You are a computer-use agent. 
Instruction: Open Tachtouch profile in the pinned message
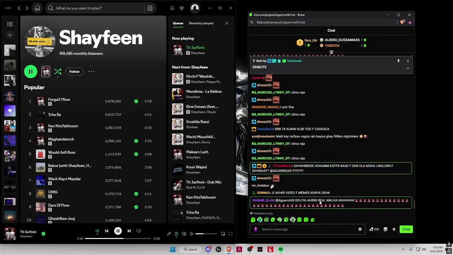click(x=294, y=61)
